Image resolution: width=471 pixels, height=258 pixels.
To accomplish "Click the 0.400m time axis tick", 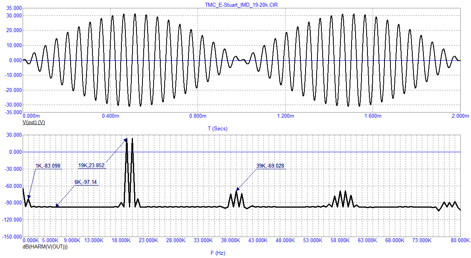I will click(x=110, y=116).
